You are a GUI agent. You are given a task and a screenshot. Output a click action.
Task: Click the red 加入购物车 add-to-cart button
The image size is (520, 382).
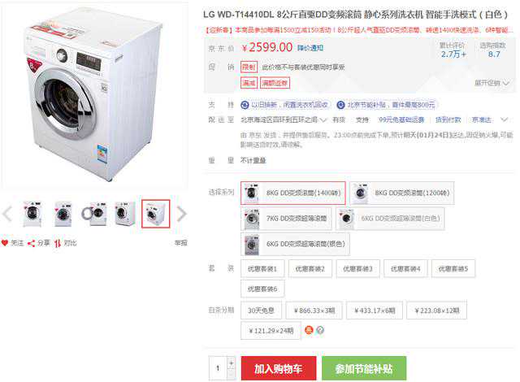click(x=279, y=368)
